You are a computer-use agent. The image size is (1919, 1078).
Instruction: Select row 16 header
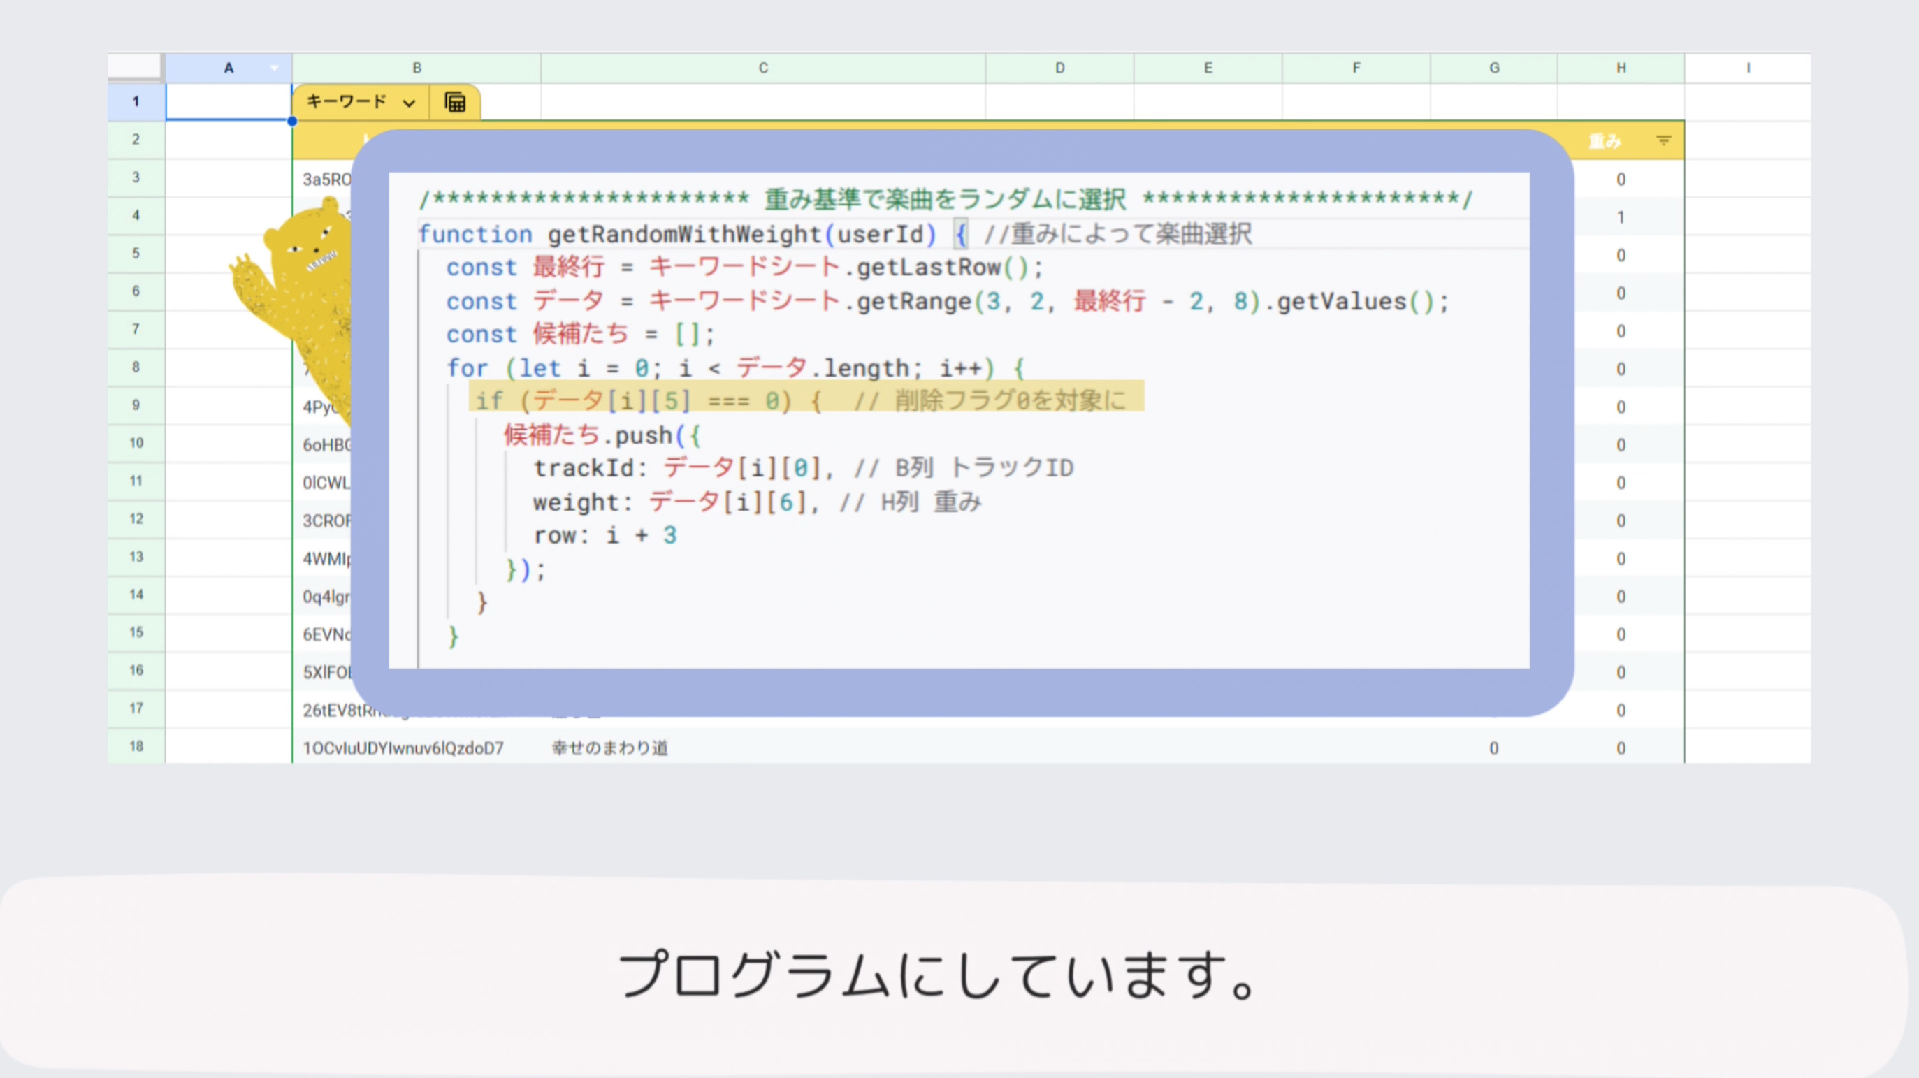coord(136,671)
